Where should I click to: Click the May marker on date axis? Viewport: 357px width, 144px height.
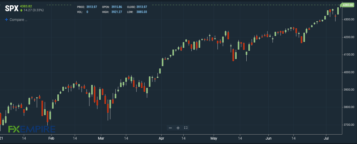(214, 138)
